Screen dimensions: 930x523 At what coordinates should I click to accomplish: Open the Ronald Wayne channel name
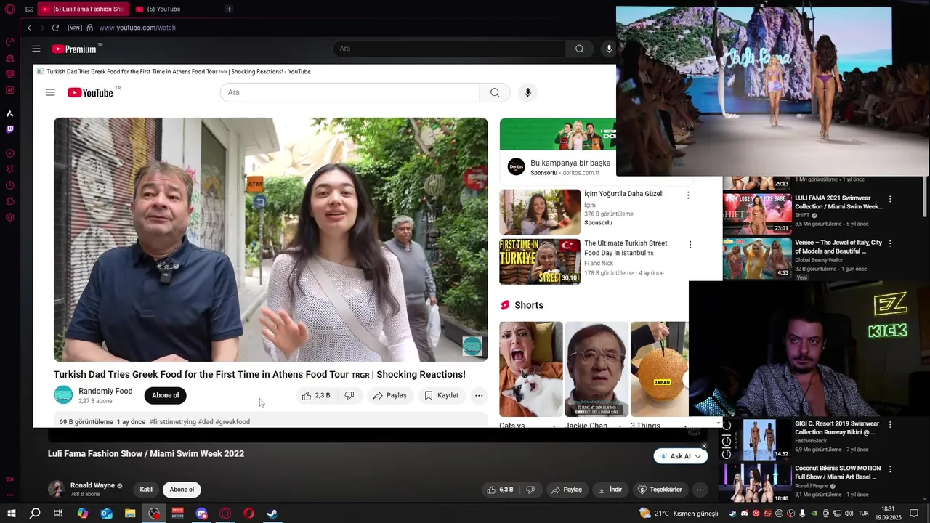tap(92, 485)
